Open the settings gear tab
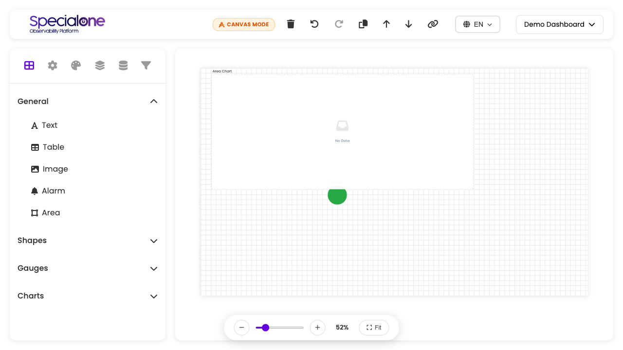623x350 pixels. tap(53, 65)
